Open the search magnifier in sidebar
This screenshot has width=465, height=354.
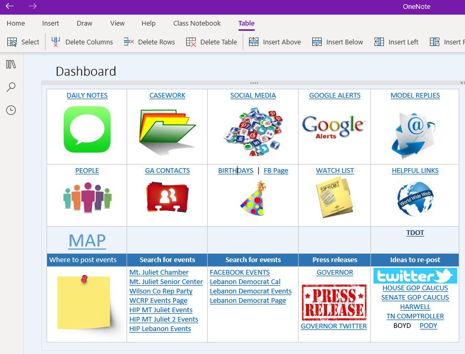click(x=11, y=87)
